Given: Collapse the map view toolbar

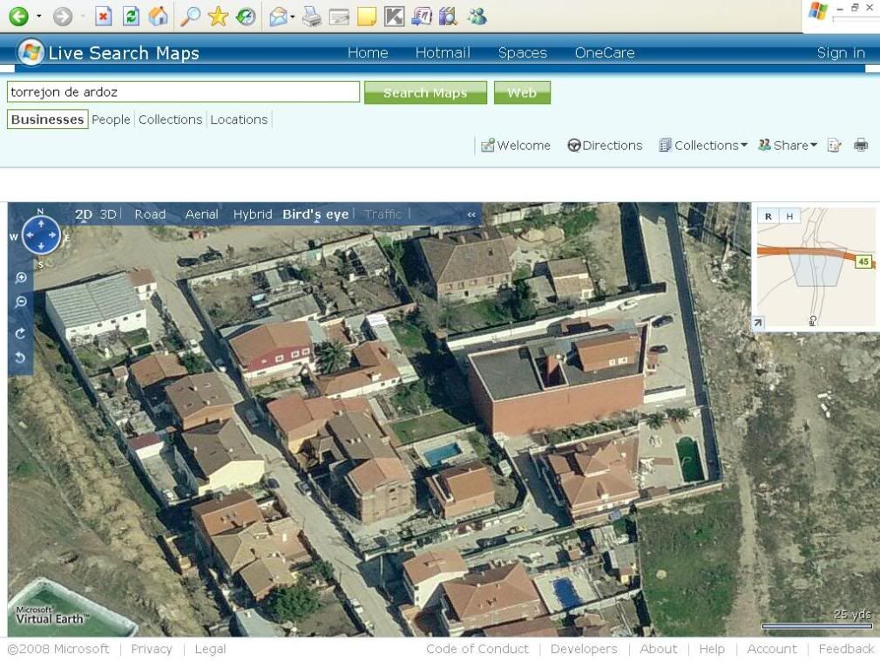Looking at the screenshot, I should [x=471, y=215].
